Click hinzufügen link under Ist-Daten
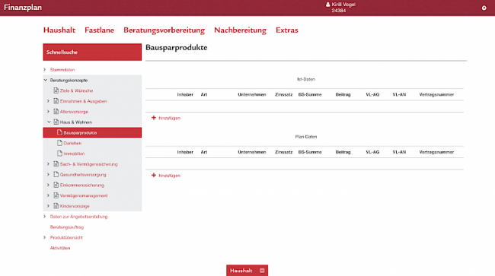The image size is (495, 276). coord(169,118)
